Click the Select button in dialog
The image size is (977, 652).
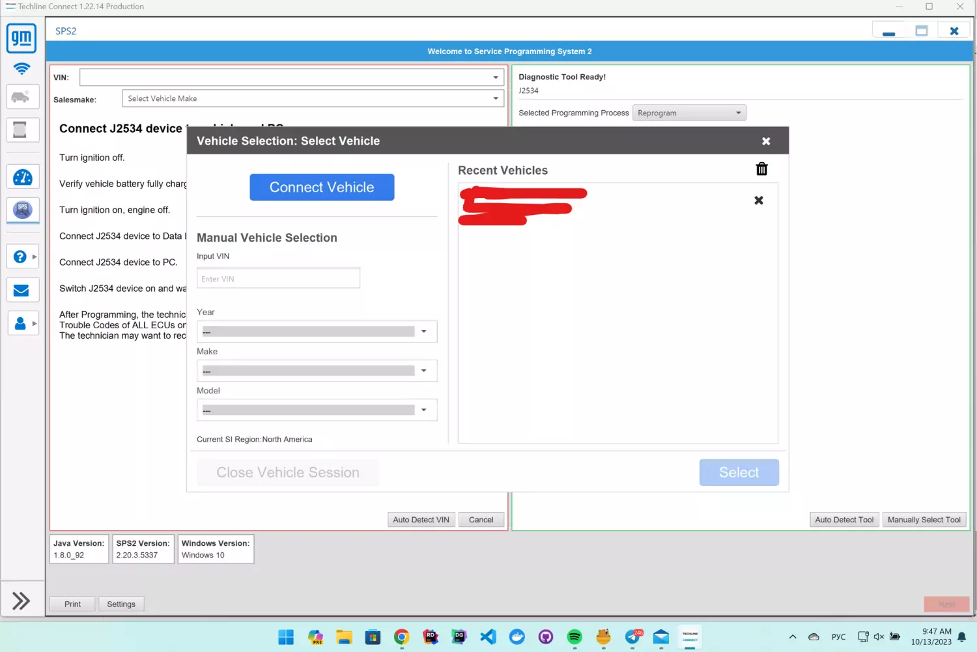[x=739, y=472]
